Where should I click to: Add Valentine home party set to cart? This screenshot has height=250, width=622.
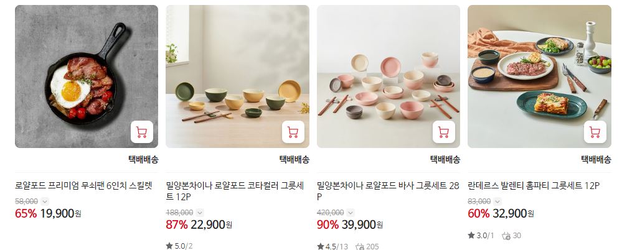[x=595, y=132]
